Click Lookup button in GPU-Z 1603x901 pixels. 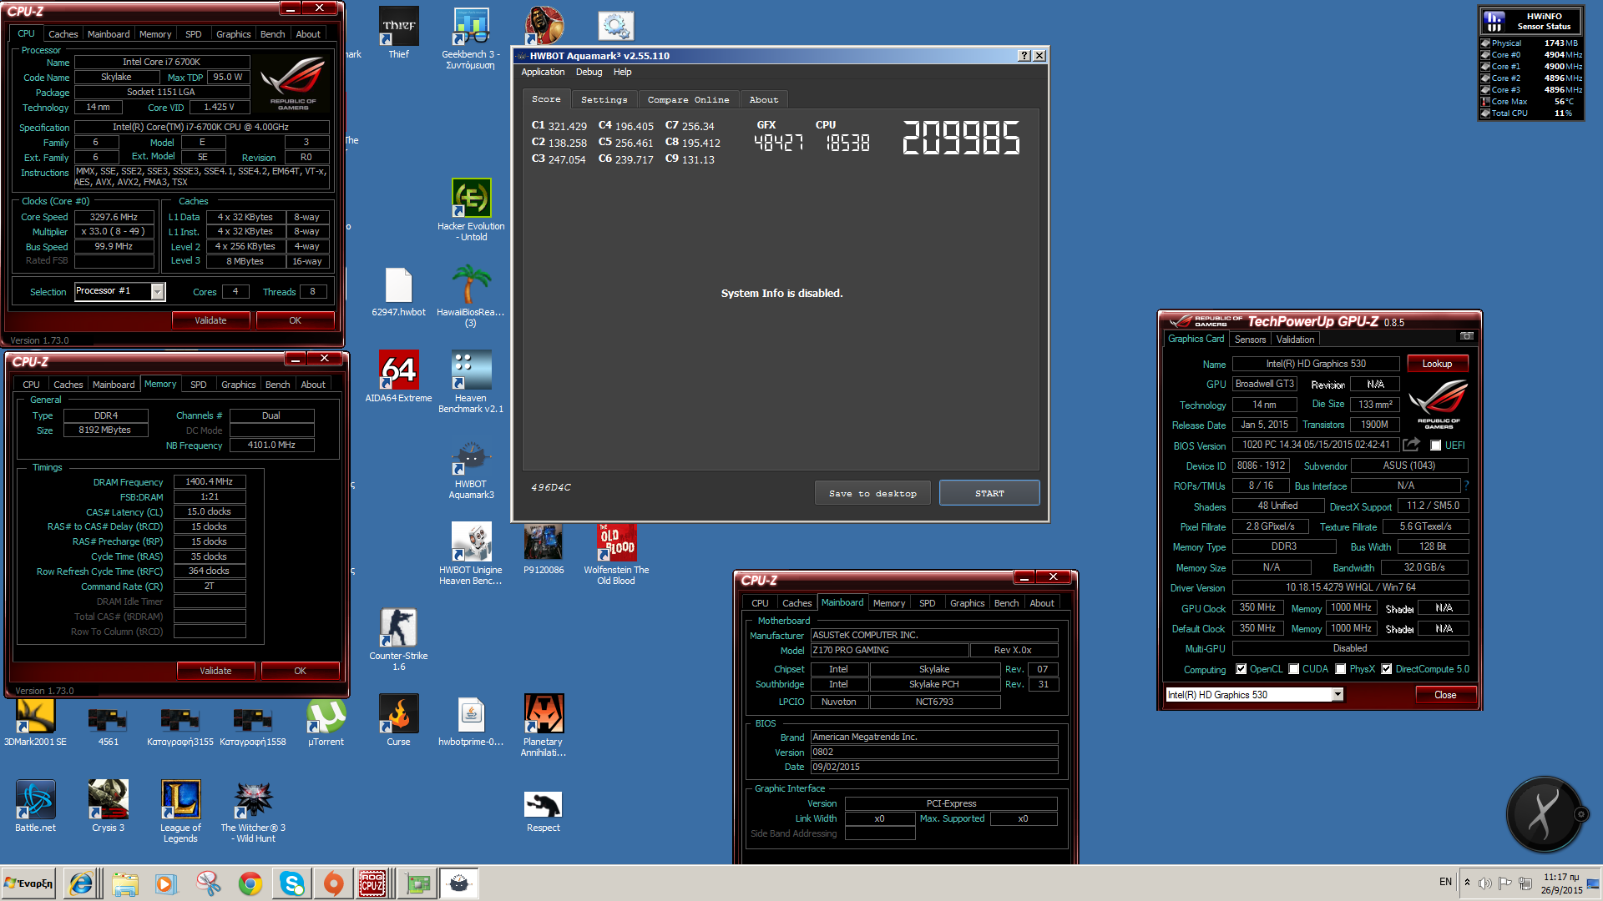[x=1437, y=364]
